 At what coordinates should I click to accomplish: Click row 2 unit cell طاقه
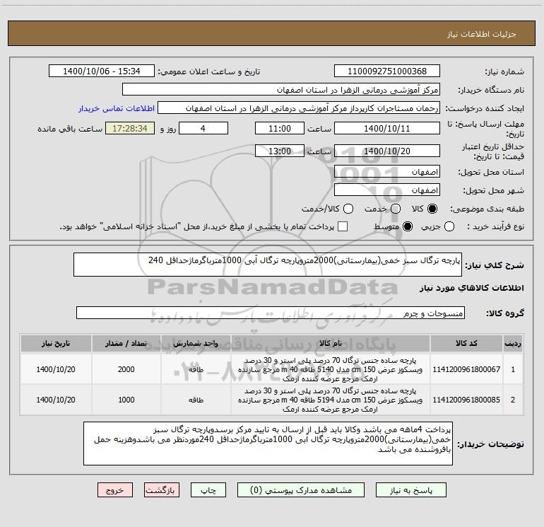coord(196,400)
